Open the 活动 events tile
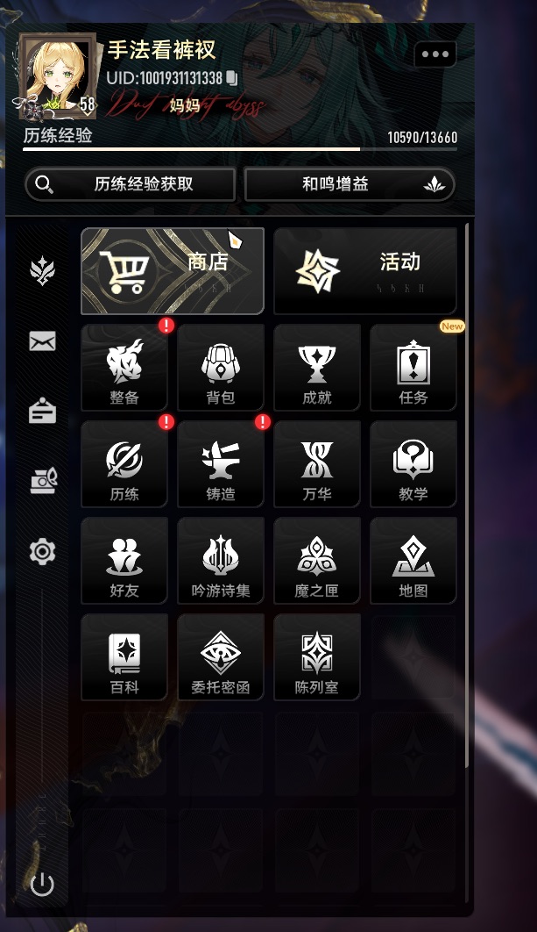 tap(365, 271)
